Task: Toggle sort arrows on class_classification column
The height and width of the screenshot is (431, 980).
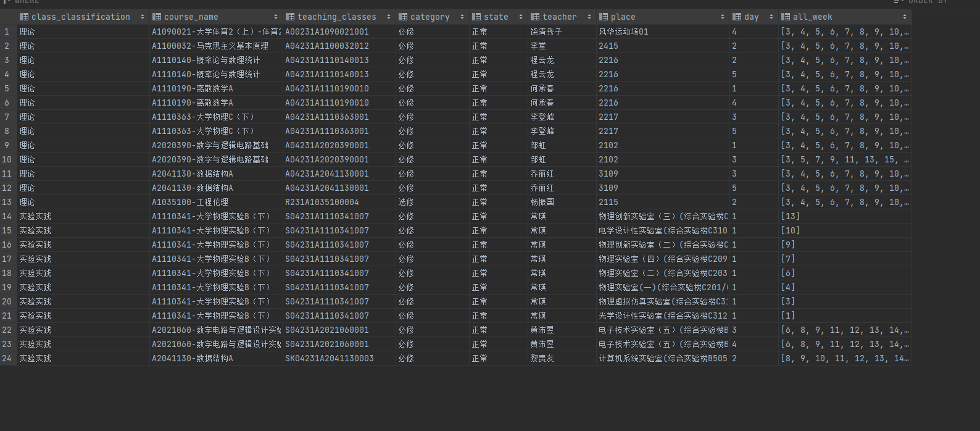Action: (143, 17)
